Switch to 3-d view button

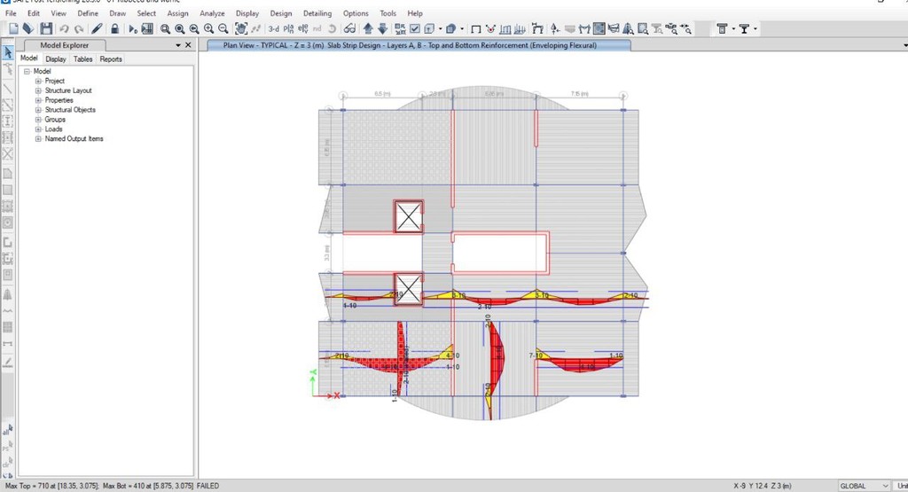tap(273, 29)
